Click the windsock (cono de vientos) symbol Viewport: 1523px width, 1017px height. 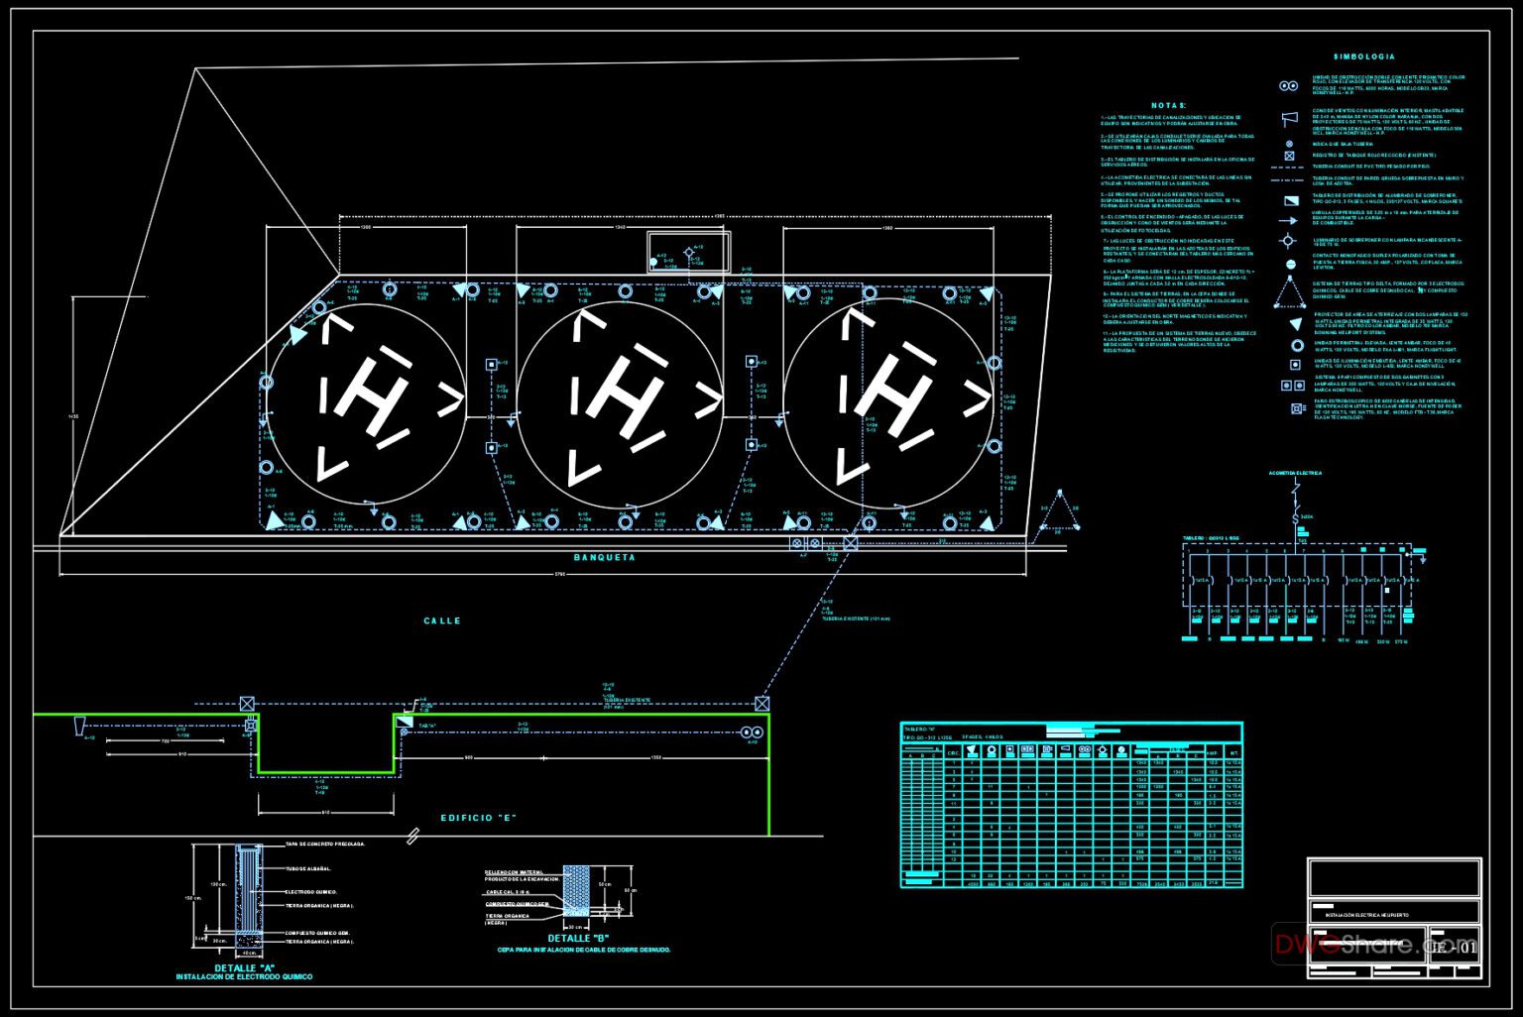(1290, 118)
